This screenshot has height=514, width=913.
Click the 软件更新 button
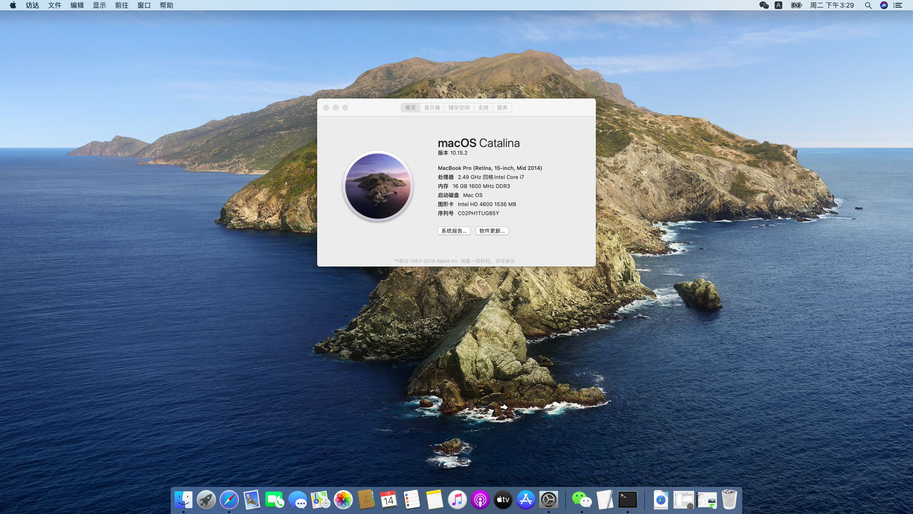tap(492, 231)
